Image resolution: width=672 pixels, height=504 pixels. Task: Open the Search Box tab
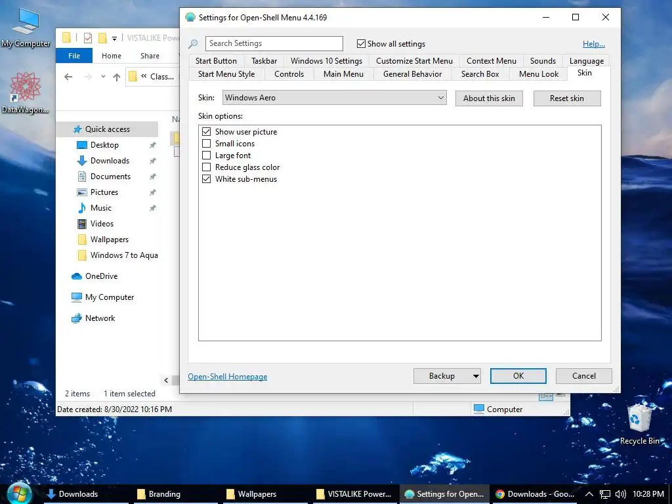tap(480, 74)
